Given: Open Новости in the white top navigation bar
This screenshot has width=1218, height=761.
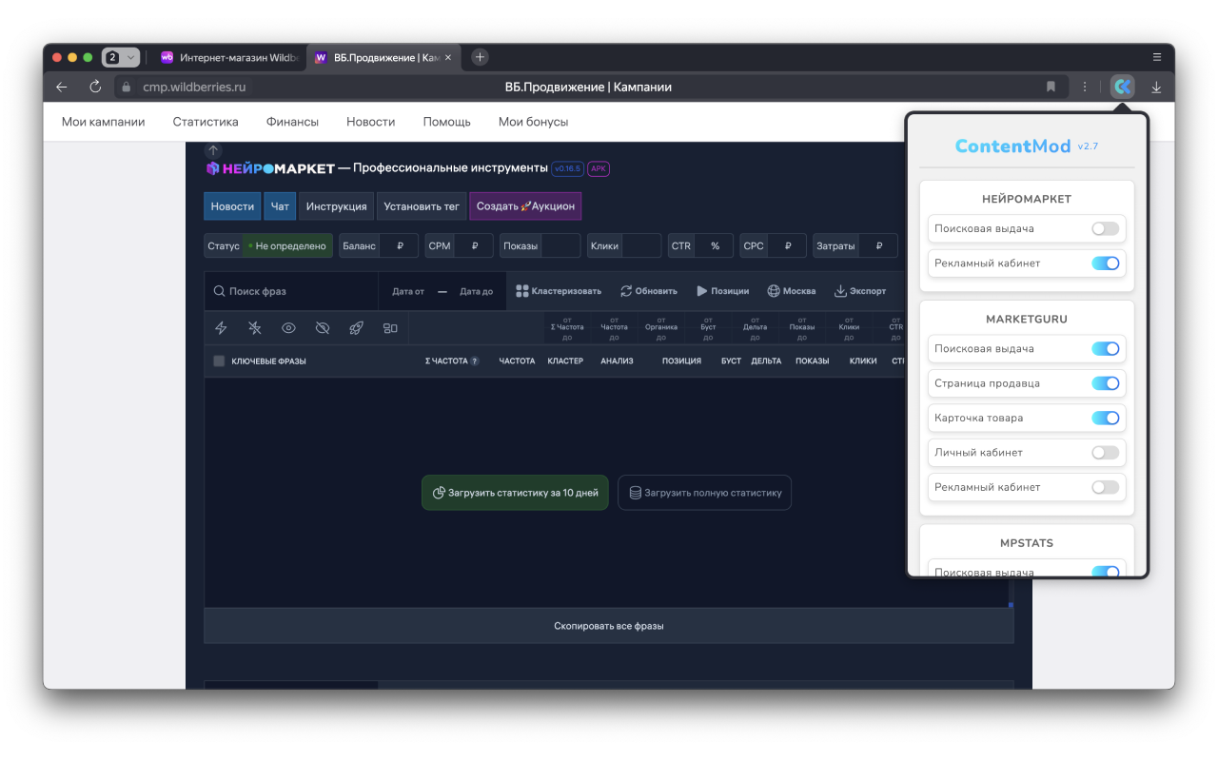Looking at the screenshot, I should point(370,122).
